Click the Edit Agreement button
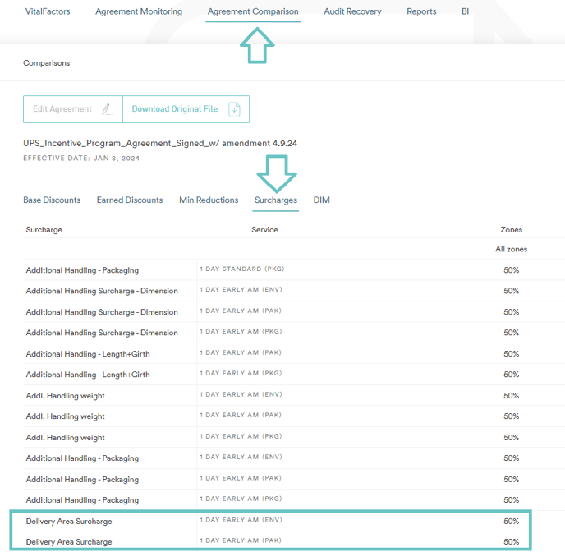 [x=73, y=109]
